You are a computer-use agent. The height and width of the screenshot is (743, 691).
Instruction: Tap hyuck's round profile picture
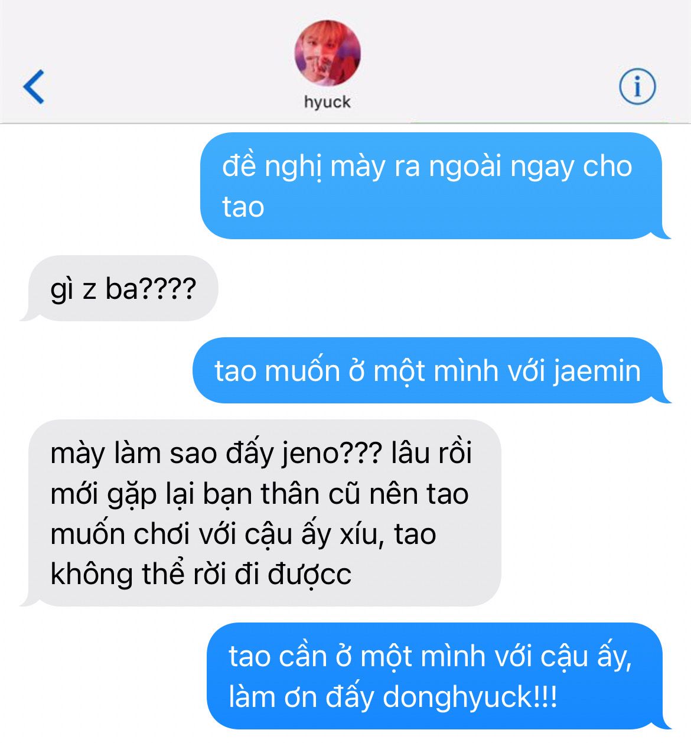tap(327, 53)
